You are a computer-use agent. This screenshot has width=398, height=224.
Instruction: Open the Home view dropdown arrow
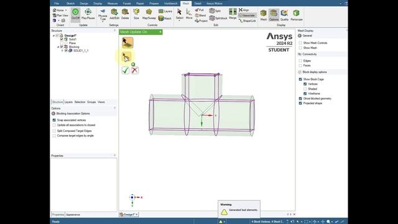point(66,11)
